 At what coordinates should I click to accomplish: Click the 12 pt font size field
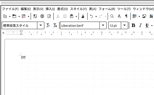(x=115, y=26)
